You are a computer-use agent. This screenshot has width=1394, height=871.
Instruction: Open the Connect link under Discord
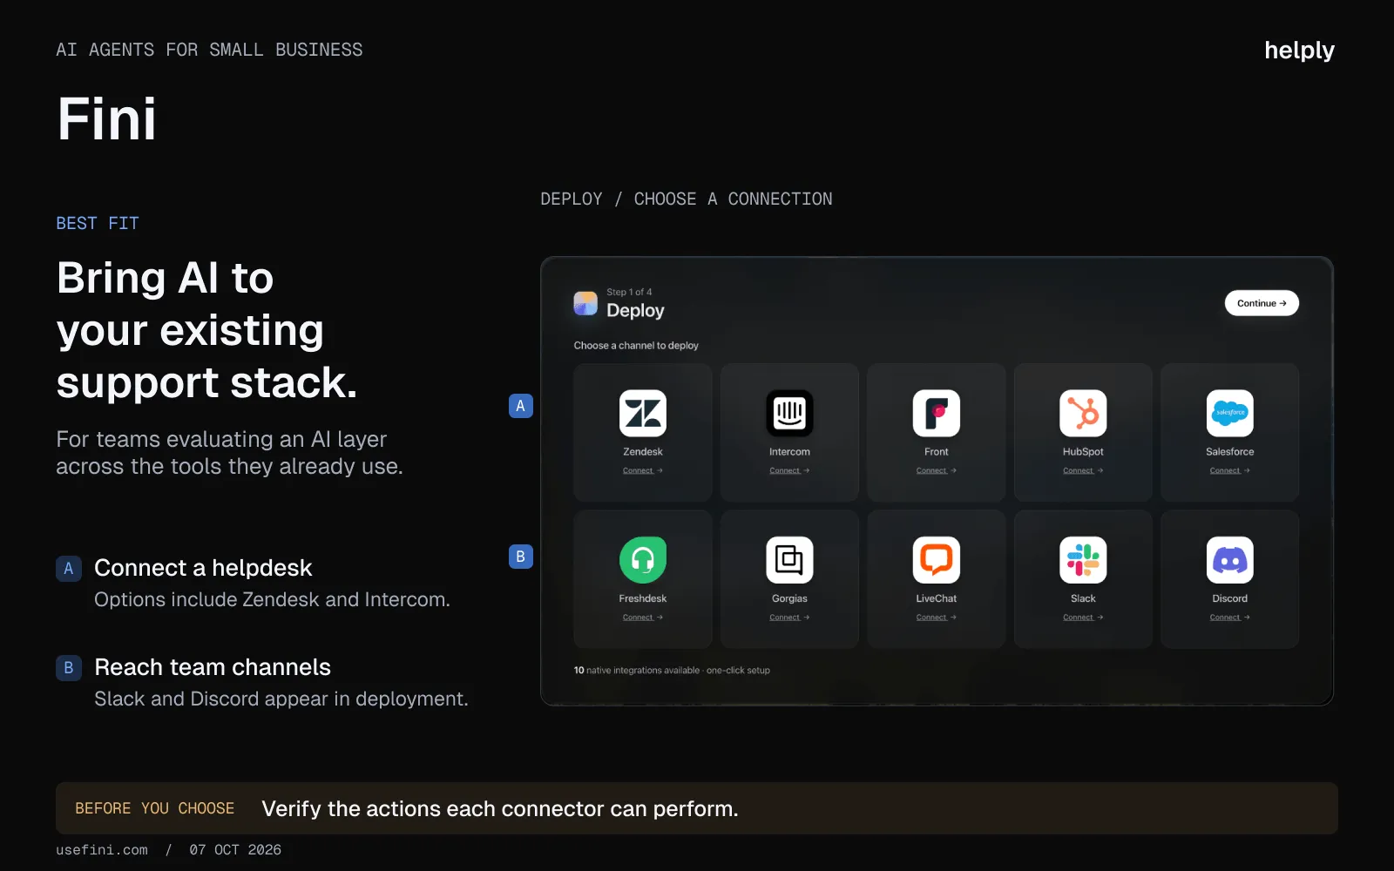pyautogui.click(x=1230, y=618)
